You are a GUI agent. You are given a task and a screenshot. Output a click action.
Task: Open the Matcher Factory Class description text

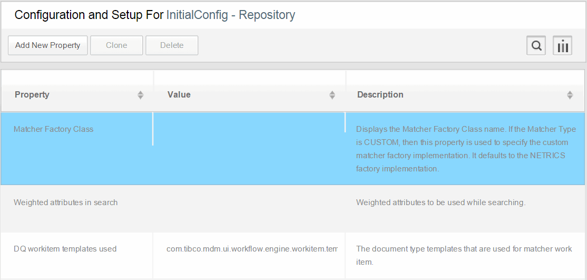click(x=466, y=149)
